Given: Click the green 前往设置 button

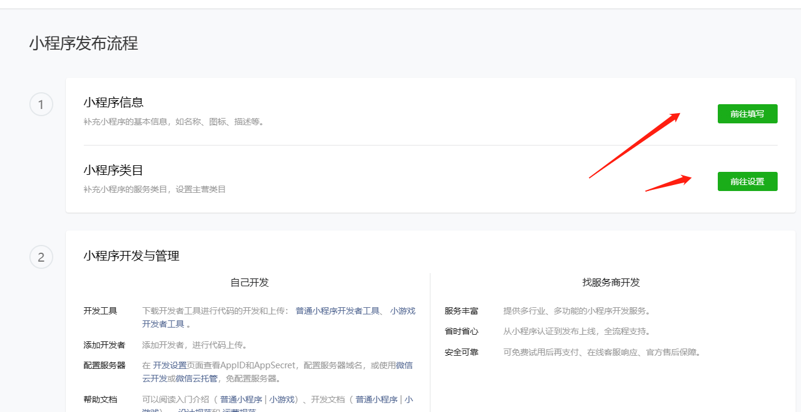Looking at the screenshot, I should tap(747, 181).
